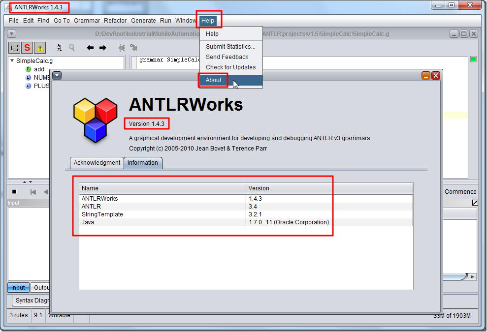Open the Generate menu
Screen dimensions: 487x332
pos(143,21)
